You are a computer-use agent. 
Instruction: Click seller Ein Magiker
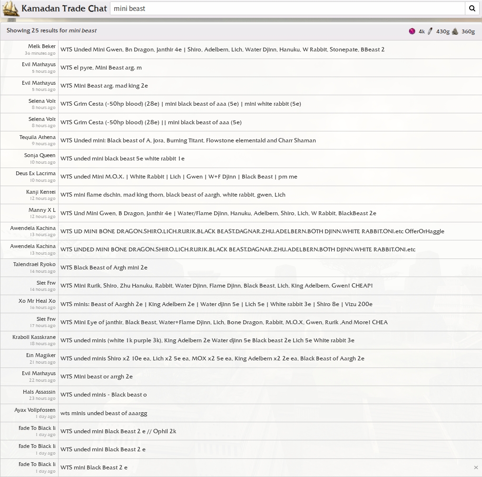point(41,355)
